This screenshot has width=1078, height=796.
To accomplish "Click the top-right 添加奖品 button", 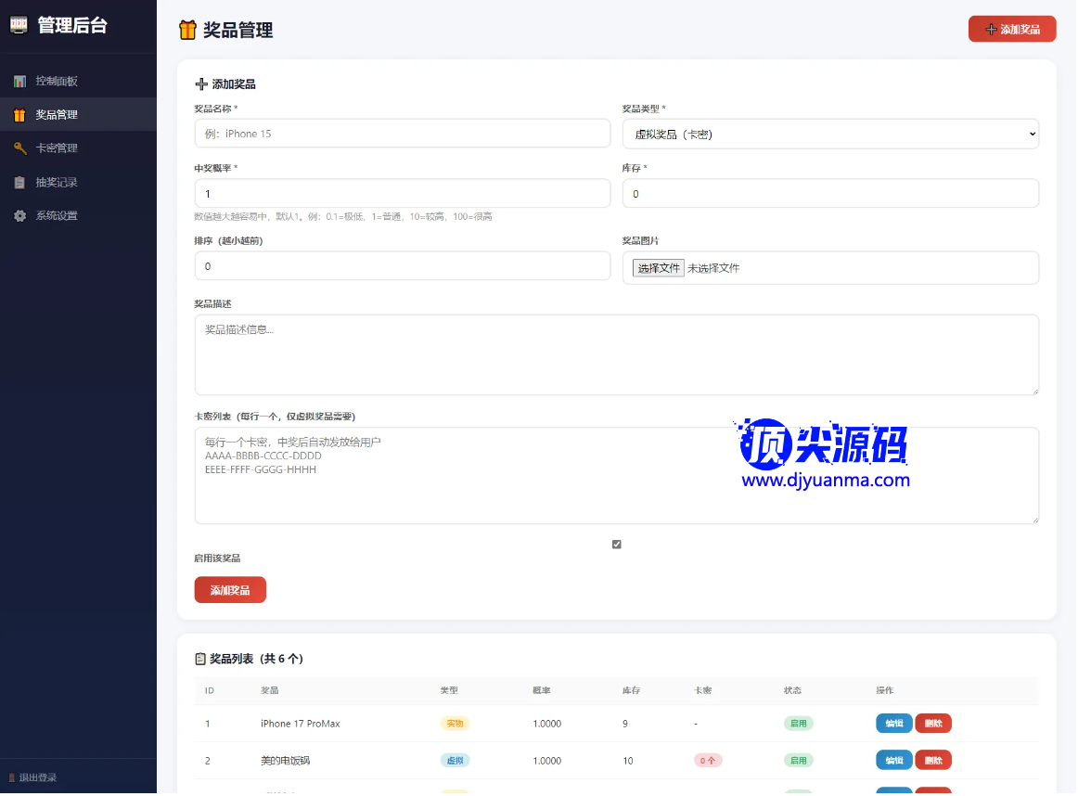I will [x=1011, y=30].
